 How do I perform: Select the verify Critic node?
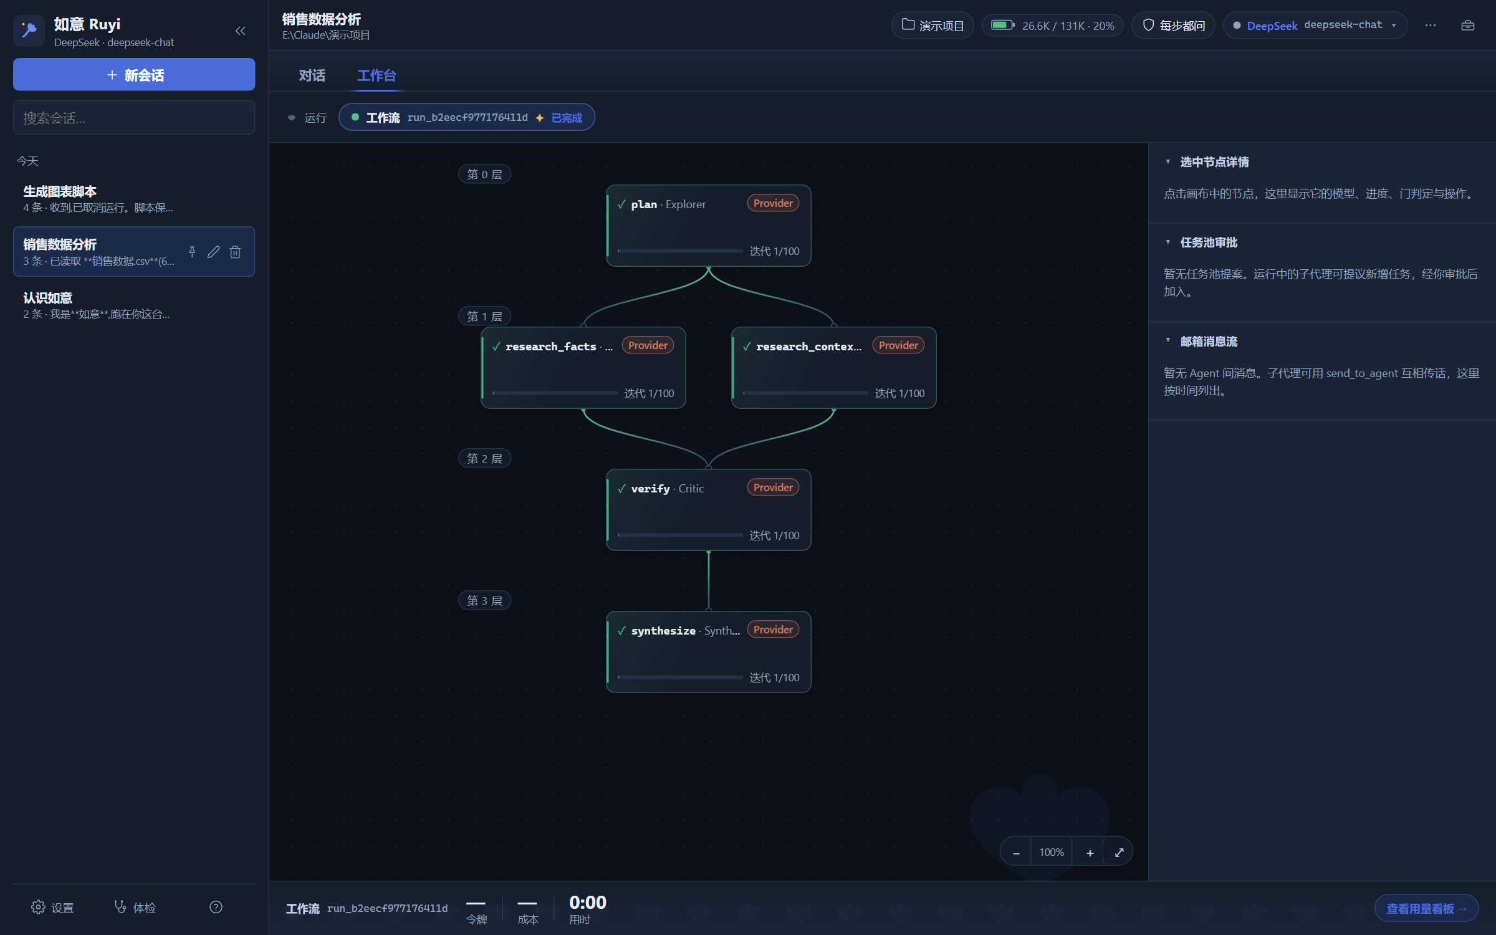(x=709, y=510)
